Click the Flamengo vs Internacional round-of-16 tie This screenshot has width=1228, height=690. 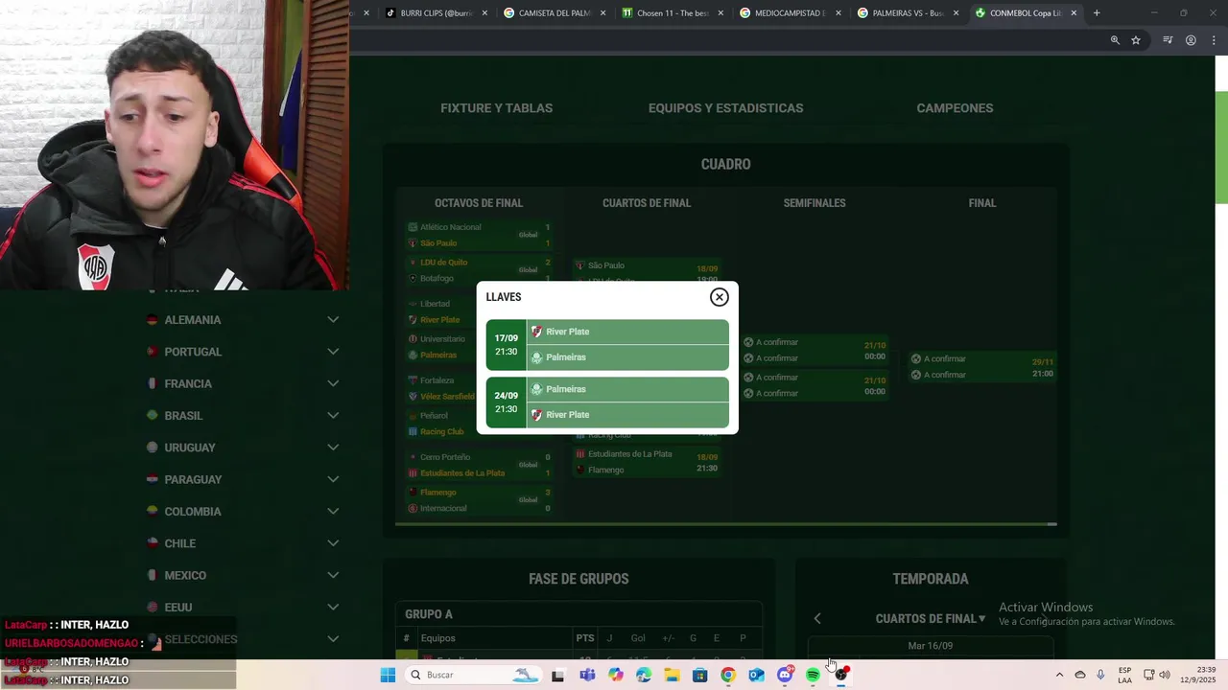pyautogui.click(x=479, y=500)
